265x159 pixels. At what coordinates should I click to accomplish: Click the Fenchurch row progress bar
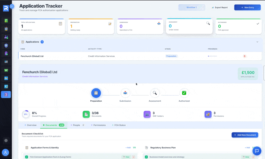click(x=212, y=56)
